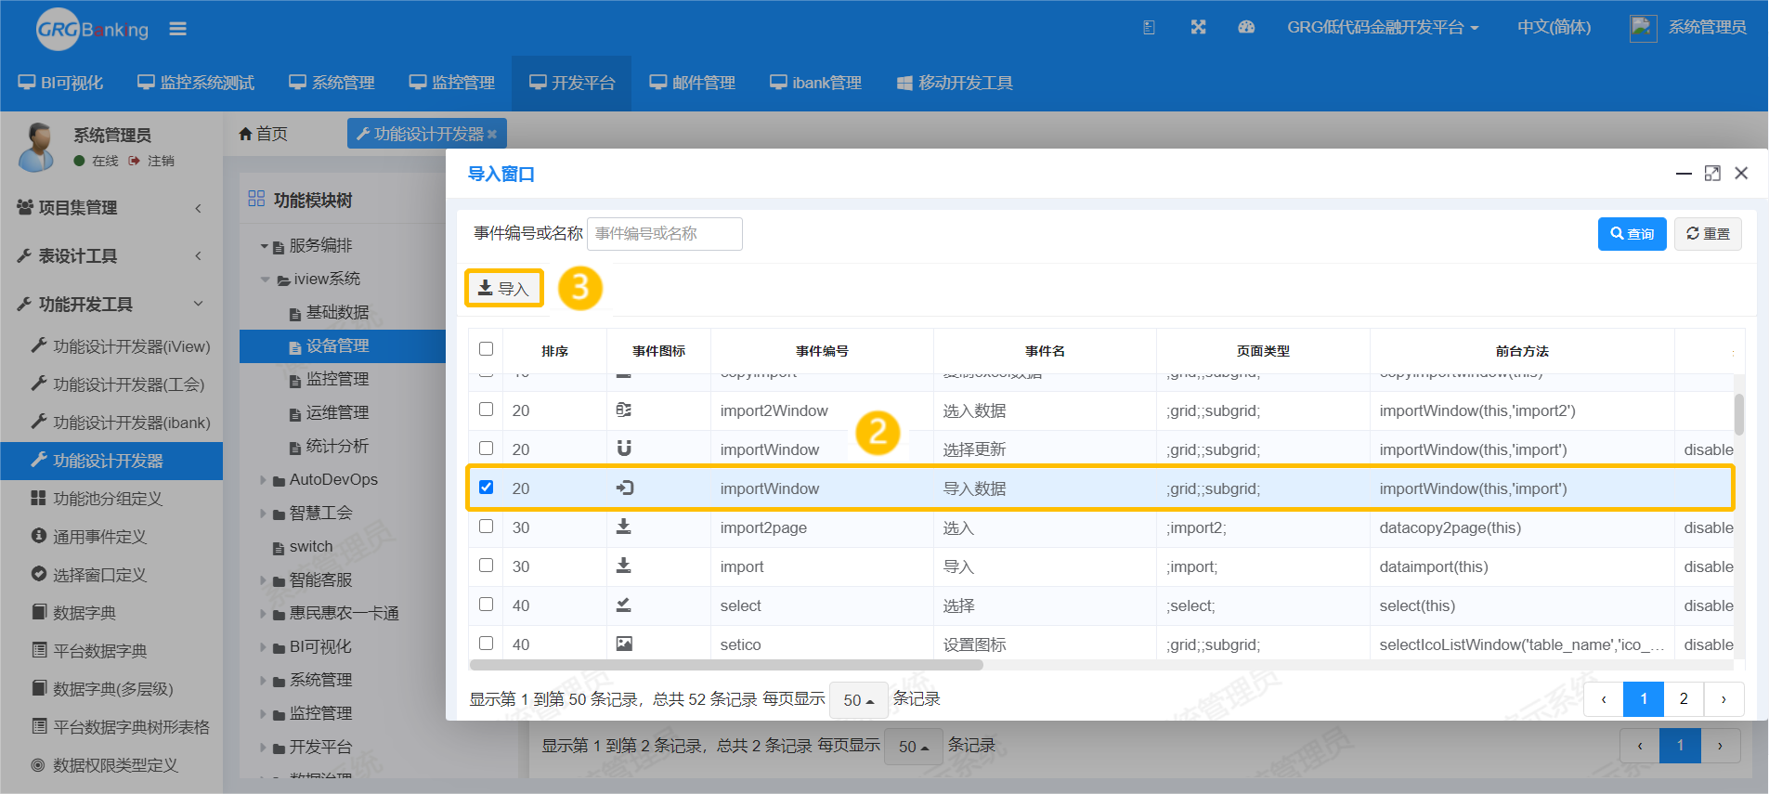Click the 查询 search button
Screen dimensions: 1769x794
[1632, 234]
